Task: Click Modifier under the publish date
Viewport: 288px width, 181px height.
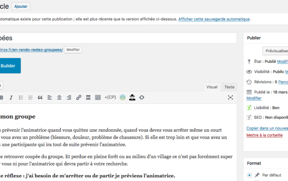Action: [253, 98]
